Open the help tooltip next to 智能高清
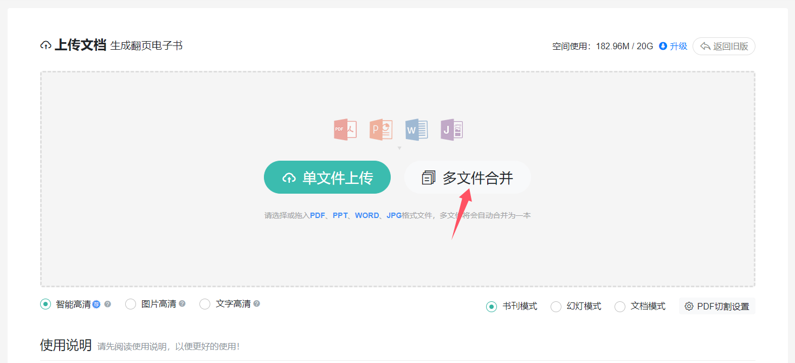Screen dimensions: 795x363 point(107,304)
